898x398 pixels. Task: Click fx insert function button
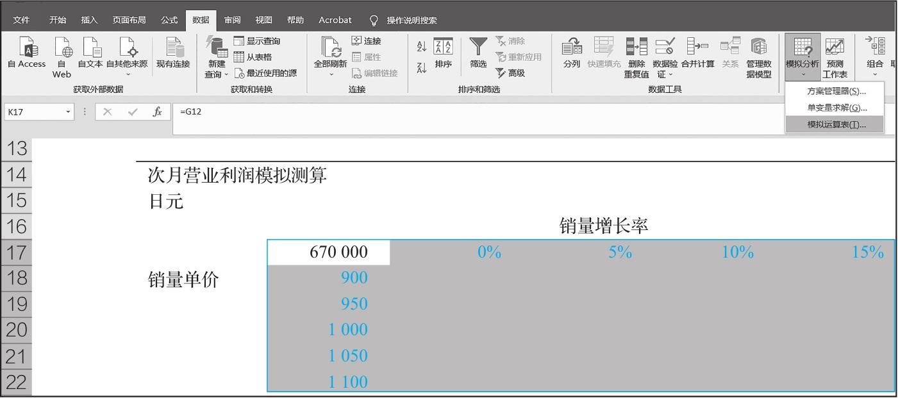157,112
